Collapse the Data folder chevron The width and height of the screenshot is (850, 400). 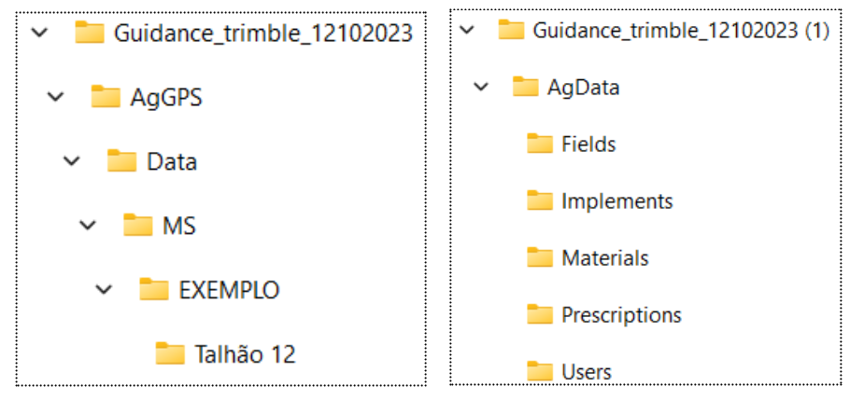(x=72, y=160)
